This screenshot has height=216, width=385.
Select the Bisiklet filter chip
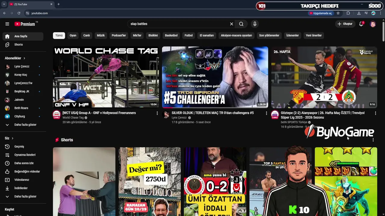tap(153, 35)
